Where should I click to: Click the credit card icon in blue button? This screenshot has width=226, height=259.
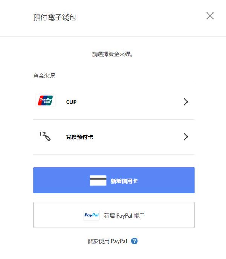(x=98, y=181)
